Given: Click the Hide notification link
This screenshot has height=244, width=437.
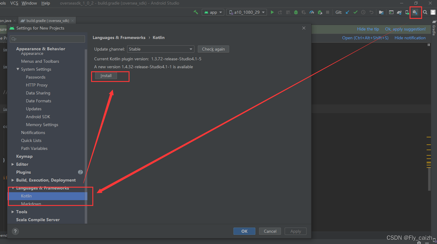Looking at the screenshot, I should pos(410,38).
